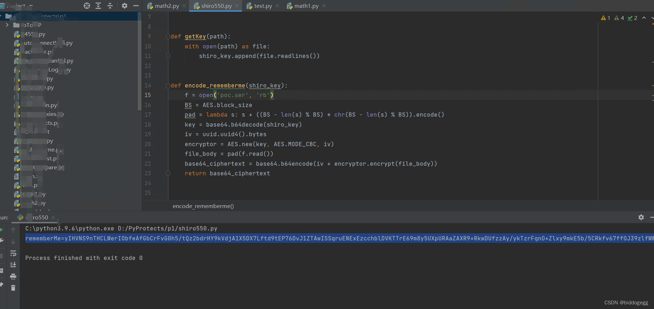
Task: Toggle scroll to end of console output
Action: [x=13, y=265]
